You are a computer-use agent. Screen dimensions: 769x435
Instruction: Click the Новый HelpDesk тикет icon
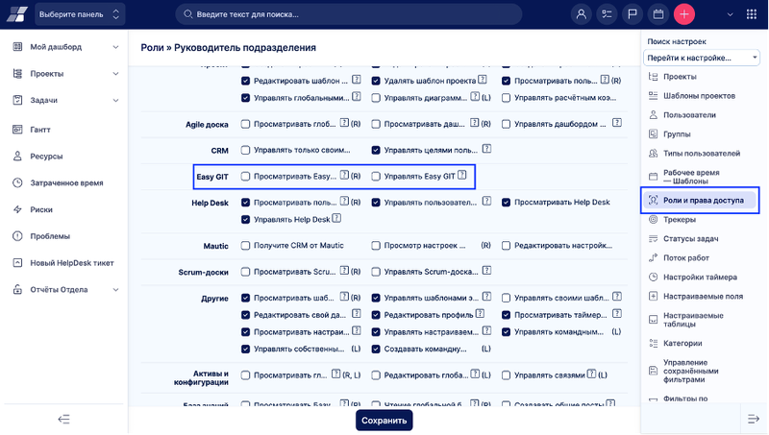[17, 262]
